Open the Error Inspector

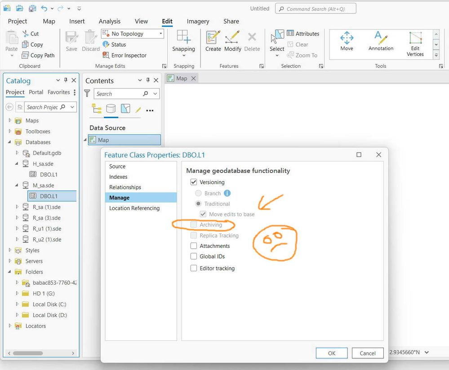124,55
